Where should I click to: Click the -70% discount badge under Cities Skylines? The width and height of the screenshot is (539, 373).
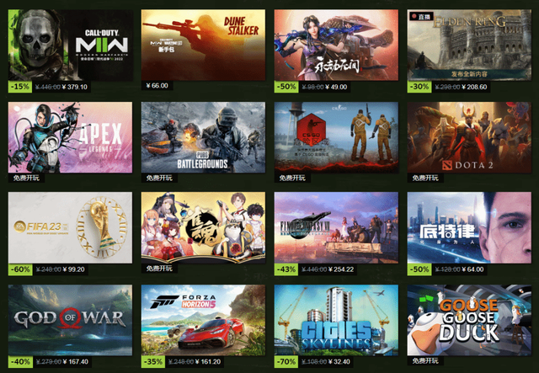pyautogui.click(x=286, y=362)
